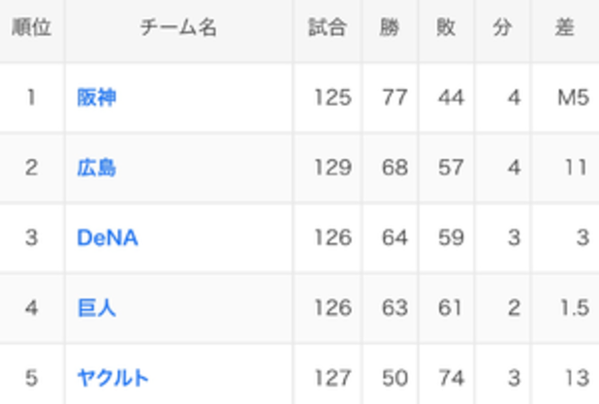Viewport: 599px width, 404px height.
Task: Select 阪神's 77 wins cell
Action: point(390,98)
